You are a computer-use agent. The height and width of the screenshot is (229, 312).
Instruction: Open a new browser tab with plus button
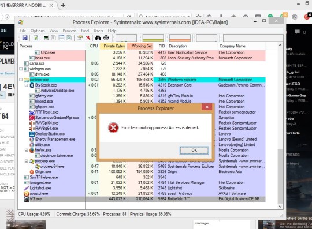(x=63, y=5)
